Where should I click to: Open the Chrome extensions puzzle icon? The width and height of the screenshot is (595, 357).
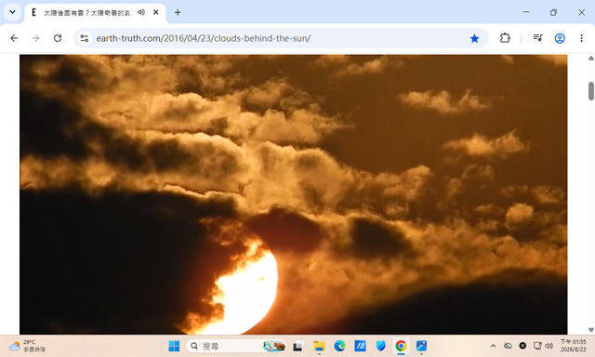pyautogui.click(x=505, y=38)
